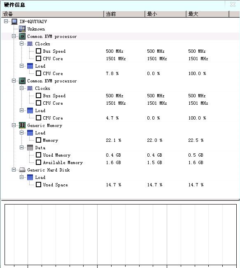The width and height of the screenshot is (240, 268).
Task: Select the first Common KVM processor chip icon
Action: pos(22,36)
